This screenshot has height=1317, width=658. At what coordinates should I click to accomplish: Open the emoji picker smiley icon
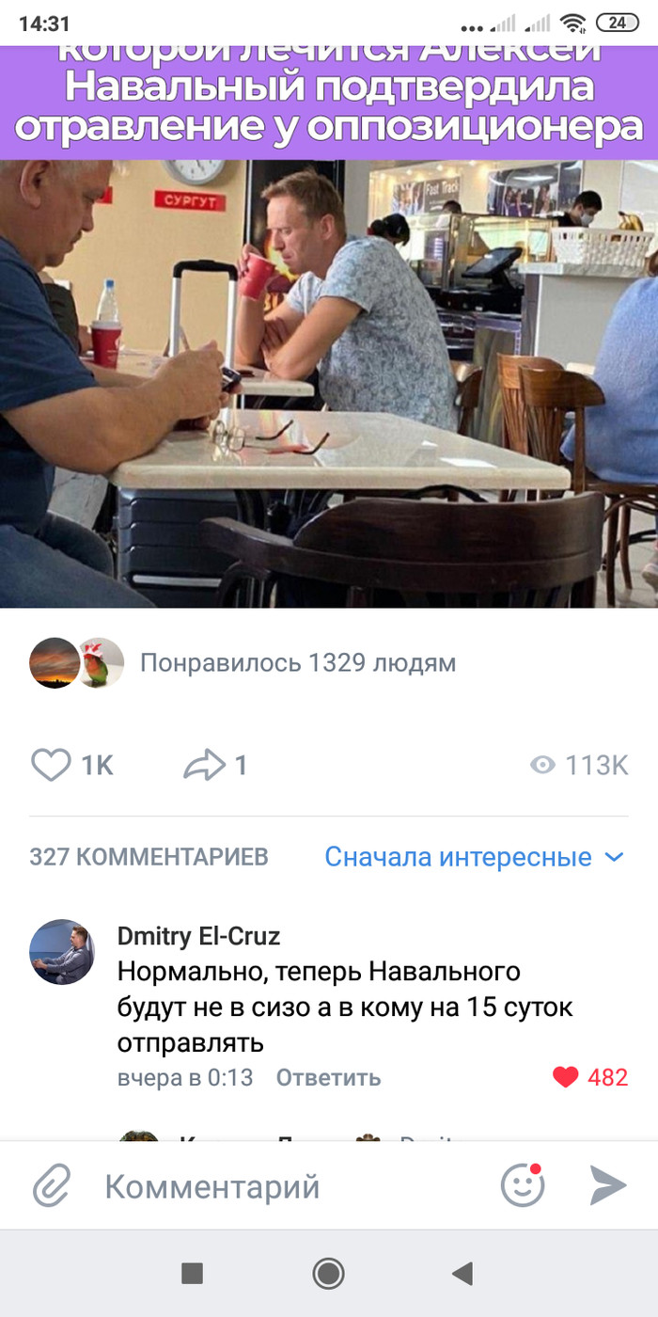(523, 1185)
